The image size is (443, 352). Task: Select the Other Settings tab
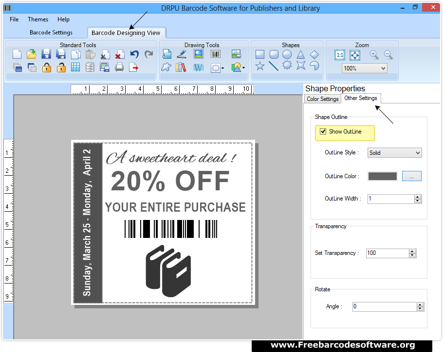(x=361, y=98)
